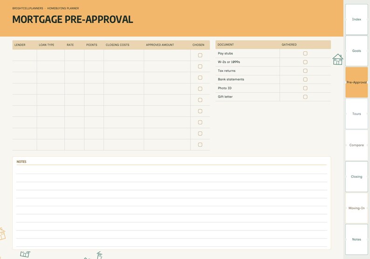Image resolution: width=370 pixels, height=259 pixels.
Task: Switch to the Tours tab
Action: pyautogui.click(x=356, y=114)
